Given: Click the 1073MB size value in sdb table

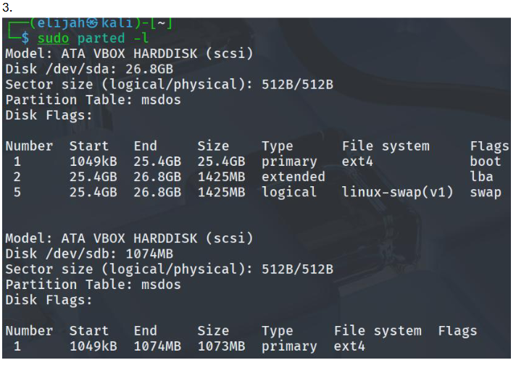Looking at the screenshot, I should click(x=221, y=346).
